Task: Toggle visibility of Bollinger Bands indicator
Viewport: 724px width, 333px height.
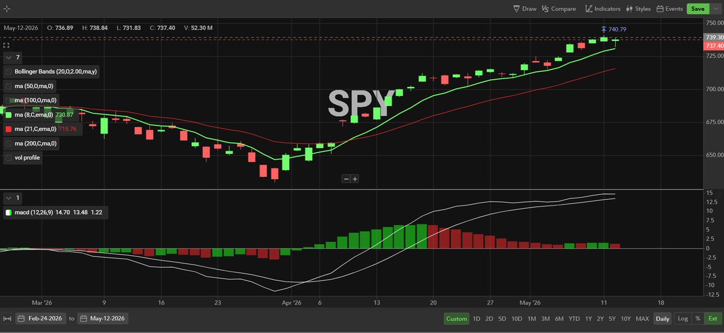Action: pos(8,72)
